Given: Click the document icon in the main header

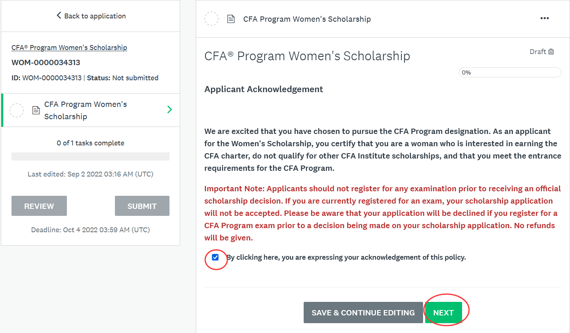Looking at the screenshot, I should coord(231,19).
